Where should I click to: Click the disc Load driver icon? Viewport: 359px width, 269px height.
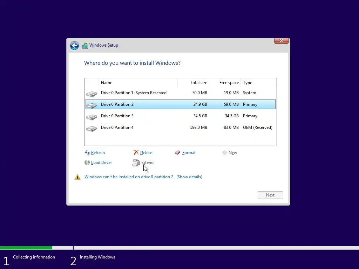tap(87, 163)
